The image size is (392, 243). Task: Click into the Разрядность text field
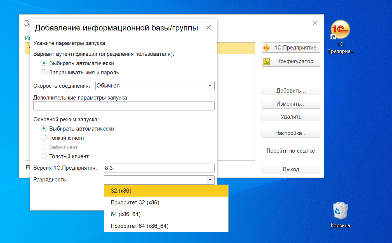155,180
